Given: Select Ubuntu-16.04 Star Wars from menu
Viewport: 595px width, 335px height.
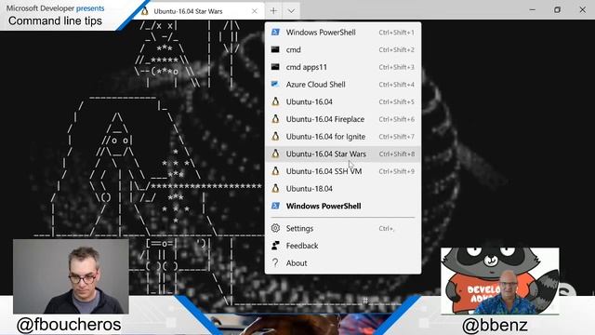Looking at the screenshot, I should [343, 154].
